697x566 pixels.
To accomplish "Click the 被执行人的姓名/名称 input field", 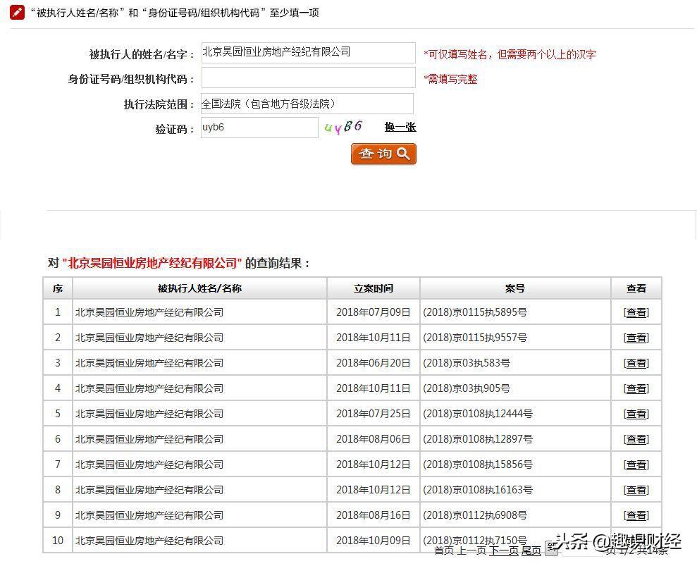I will click(x=307, y=52).
